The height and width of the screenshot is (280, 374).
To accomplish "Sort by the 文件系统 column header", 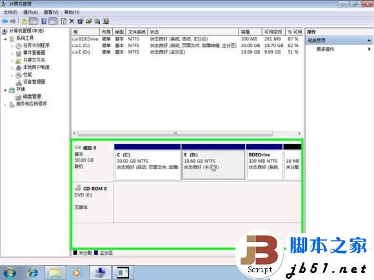I will pyautogui.click(x=137, y=32).
